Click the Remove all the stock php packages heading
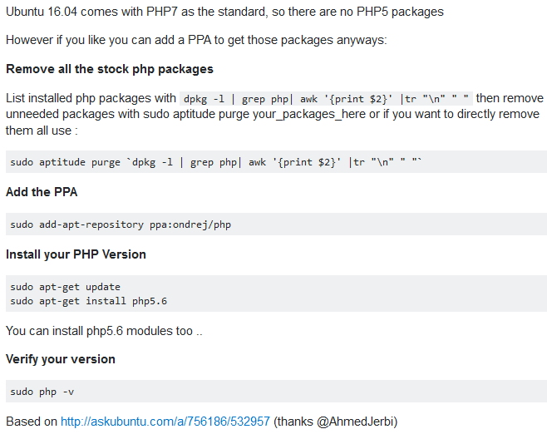 (110, 69)
